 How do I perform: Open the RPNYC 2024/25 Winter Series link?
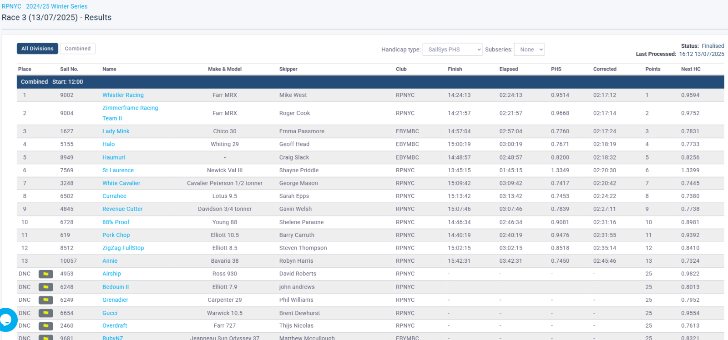click(x=45, y=6)
